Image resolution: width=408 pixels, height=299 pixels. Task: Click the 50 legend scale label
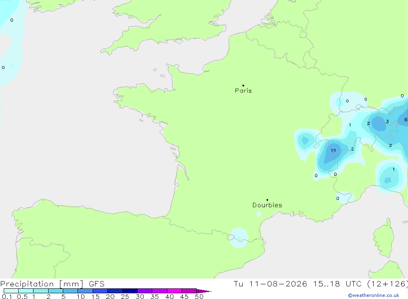[199, 297]
